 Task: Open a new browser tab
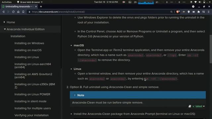click(x=41, y=7)
